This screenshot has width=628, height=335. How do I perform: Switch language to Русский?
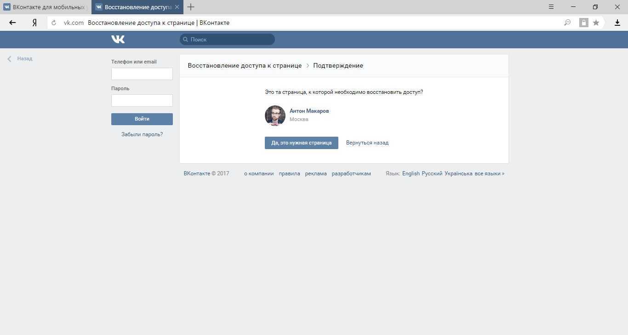click(x=432, y=173)
